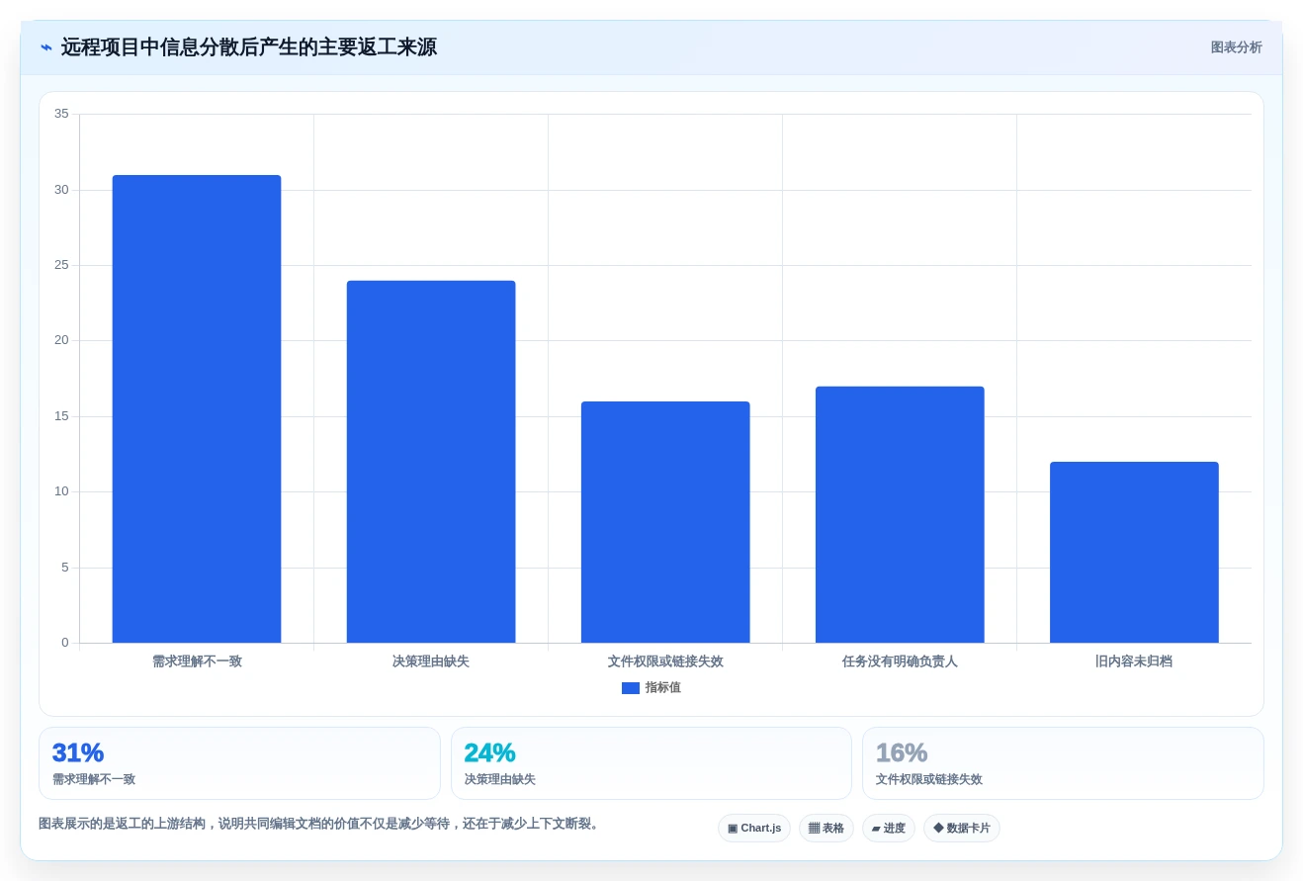Viewport: 1303px width, 881px height.
Task: Click the 数据卡片 tag chip
Action: click(x=962, y=829)
